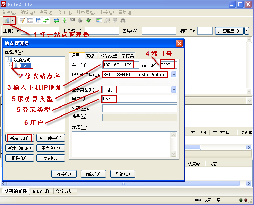Click the process queue toggle icon
The height and width of the screenshot is (205, 254).
pyautogui.click(x=64, y=20)
